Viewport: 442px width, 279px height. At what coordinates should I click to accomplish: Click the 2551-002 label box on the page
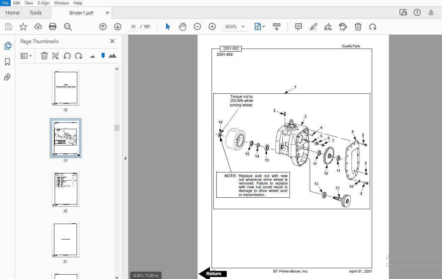point(231,49)
